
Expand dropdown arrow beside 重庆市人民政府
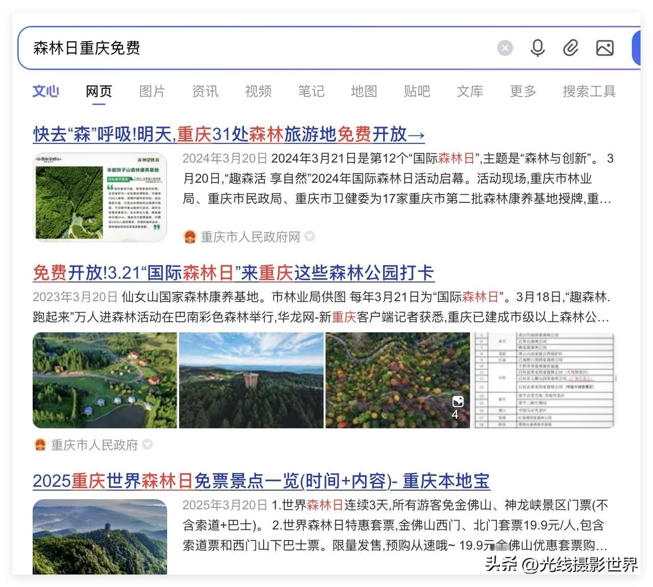pyautogui.click(x=147, y=444)
